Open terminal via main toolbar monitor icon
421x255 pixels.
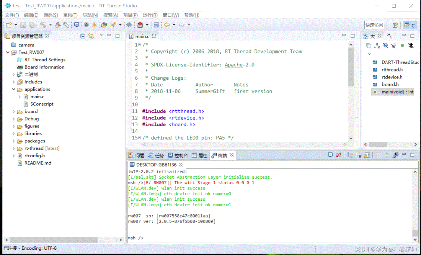[x=77, y=25]
